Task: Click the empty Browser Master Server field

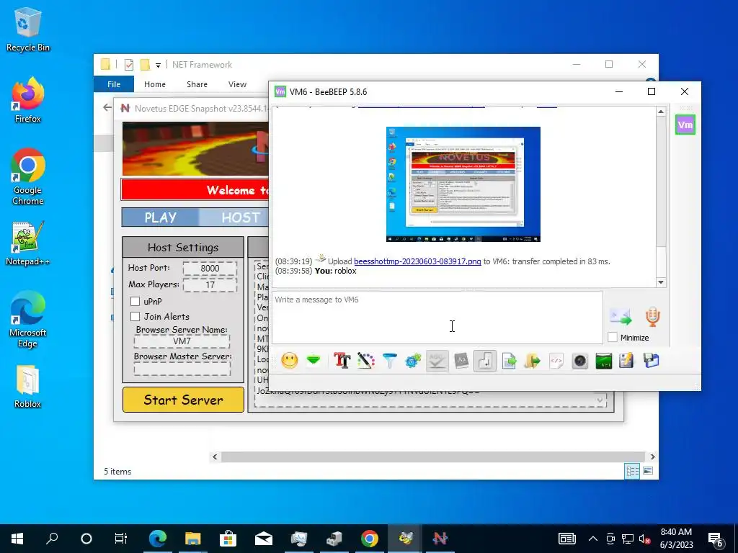Action: coord(182,369)
